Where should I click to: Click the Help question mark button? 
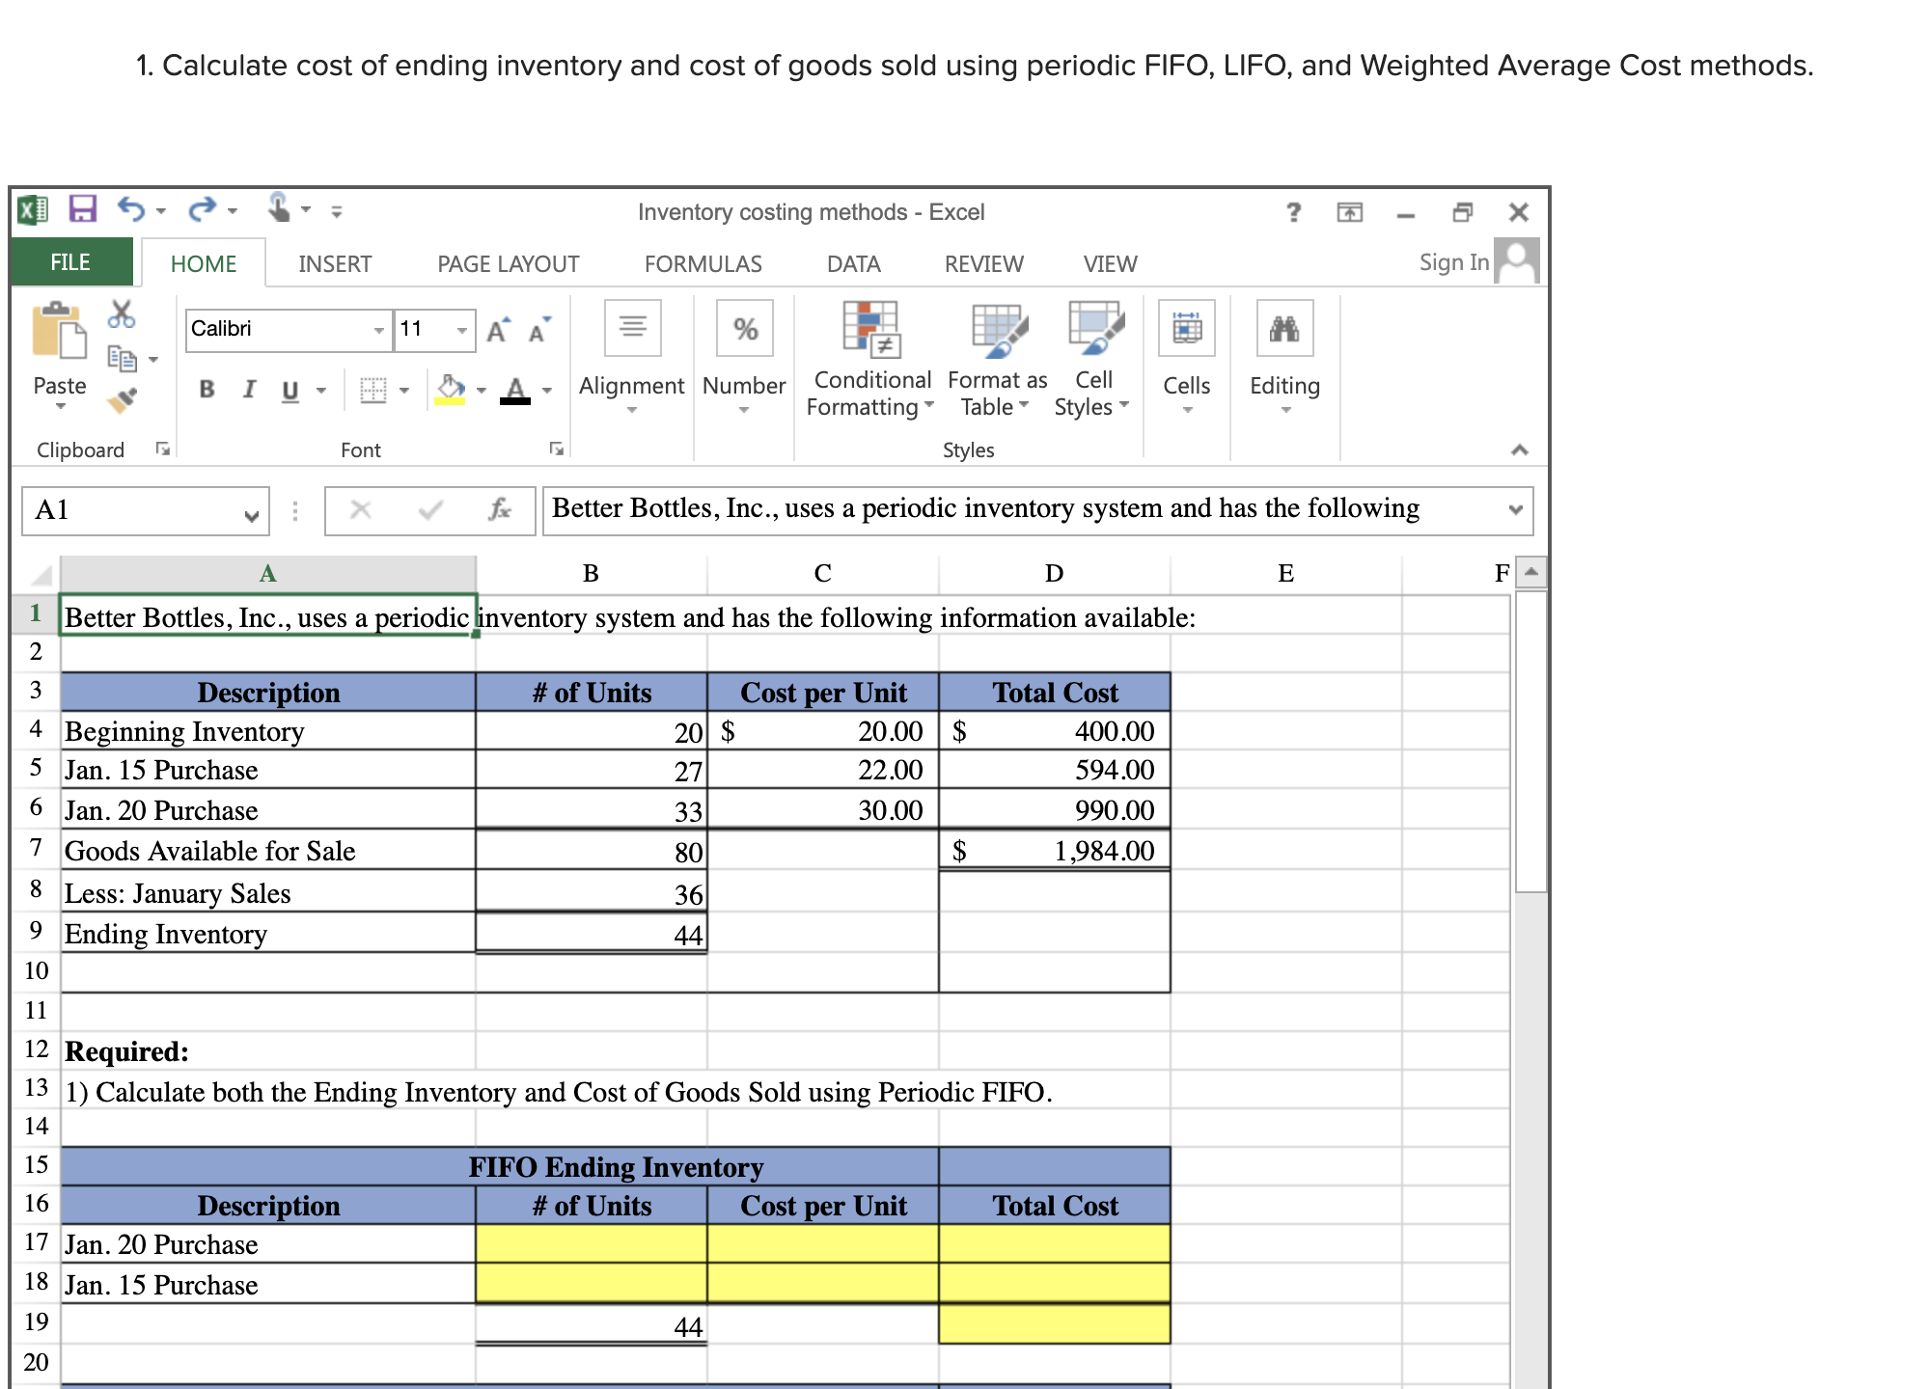point(1295,210)
